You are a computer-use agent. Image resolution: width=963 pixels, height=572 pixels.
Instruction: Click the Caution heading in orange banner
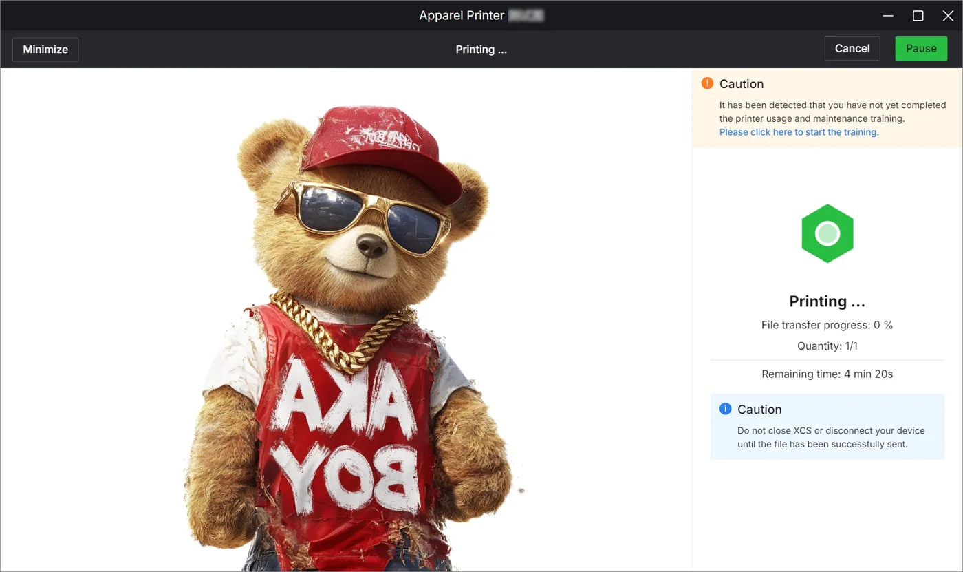[742, 84]
